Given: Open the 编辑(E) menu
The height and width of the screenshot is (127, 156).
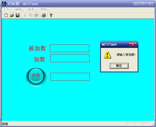Looking at the screenshot, I should (20, 10).
